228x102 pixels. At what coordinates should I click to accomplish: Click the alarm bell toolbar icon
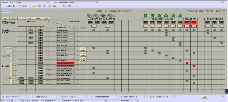click(49, 6)
